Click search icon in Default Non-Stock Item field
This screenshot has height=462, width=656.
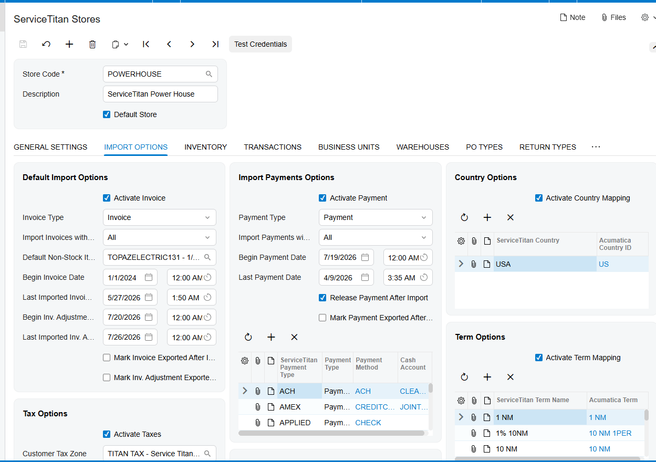207,257
